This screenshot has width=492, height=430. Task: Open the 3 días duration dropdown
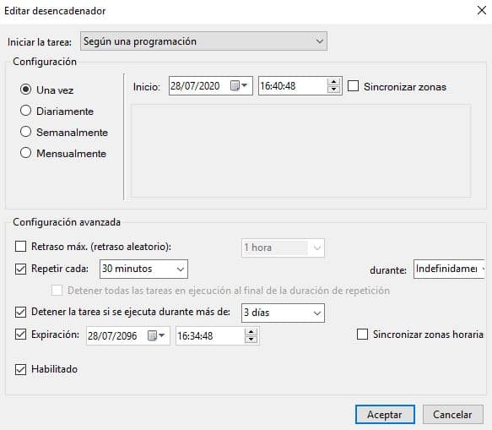[x=283, y=313]
